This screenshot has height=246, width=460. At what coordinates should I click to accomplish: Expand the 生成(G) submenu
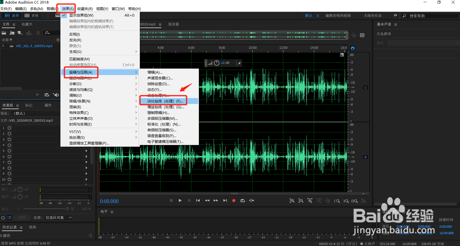point(100,52)
